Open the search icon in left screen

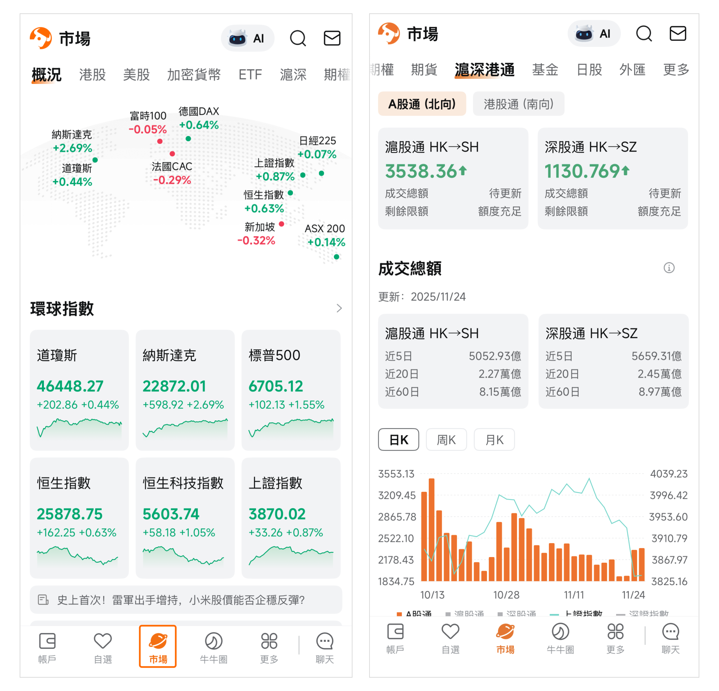(298, 38)
